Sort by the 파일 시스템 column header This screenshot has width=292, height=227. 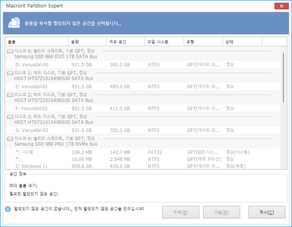click(x=164, y=42)
